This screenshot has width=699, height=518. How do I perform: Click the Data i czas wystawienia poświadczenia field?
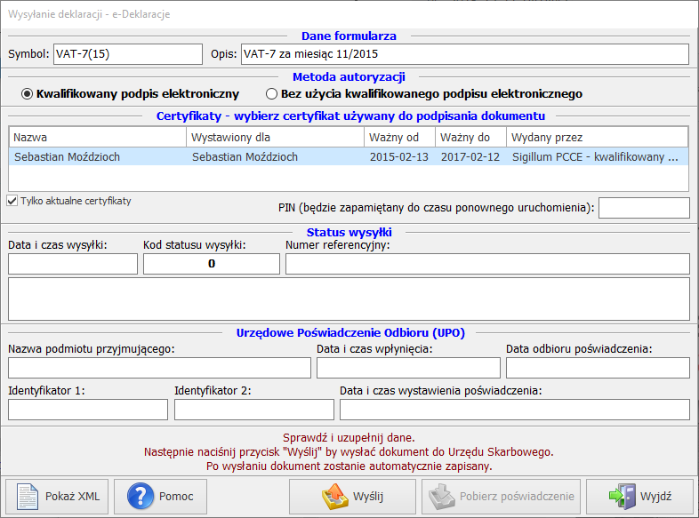tap(514, 410)
